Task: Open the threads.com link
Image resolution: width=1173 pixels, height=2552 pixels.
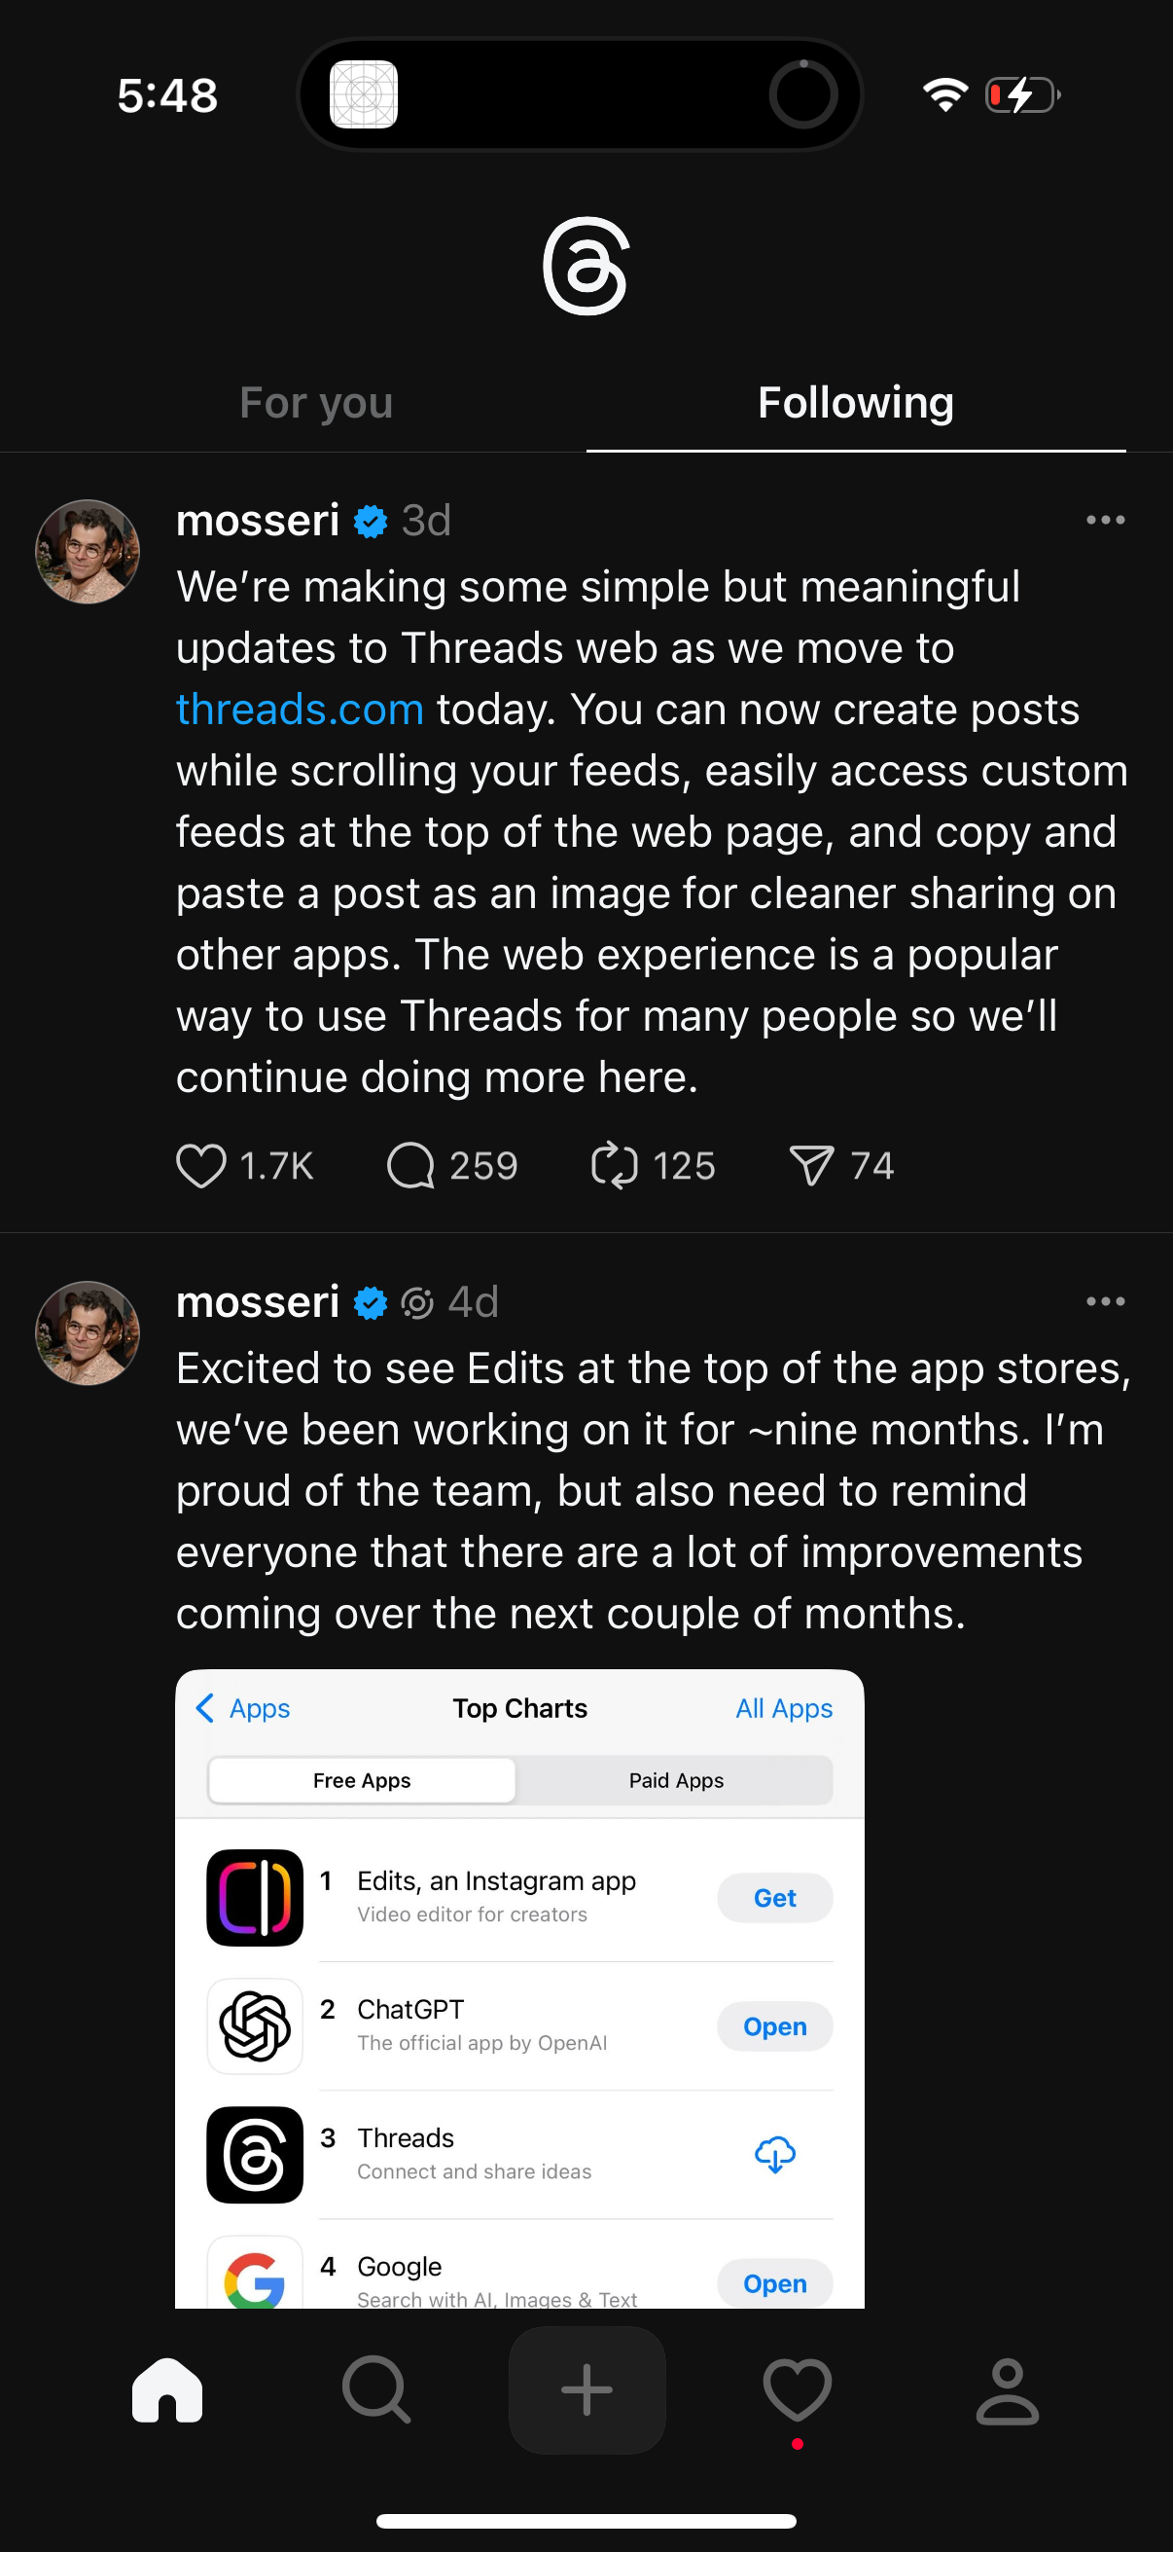Action: pos(299,710)
